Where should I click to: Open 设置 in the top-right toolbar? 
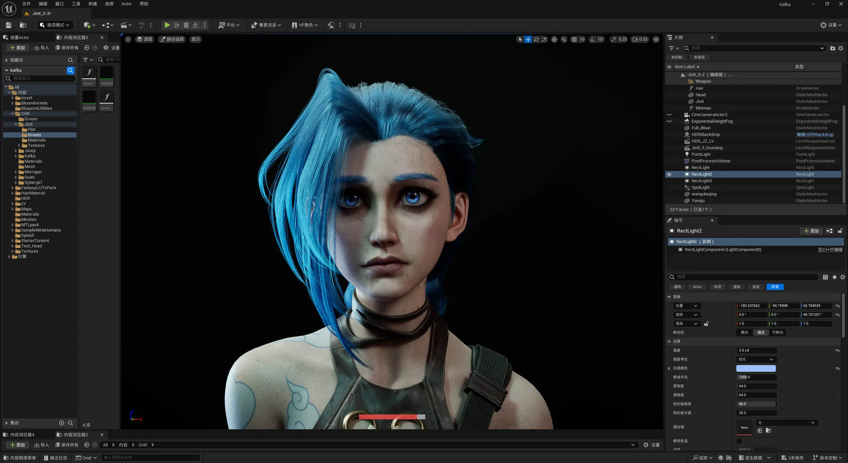830,25
